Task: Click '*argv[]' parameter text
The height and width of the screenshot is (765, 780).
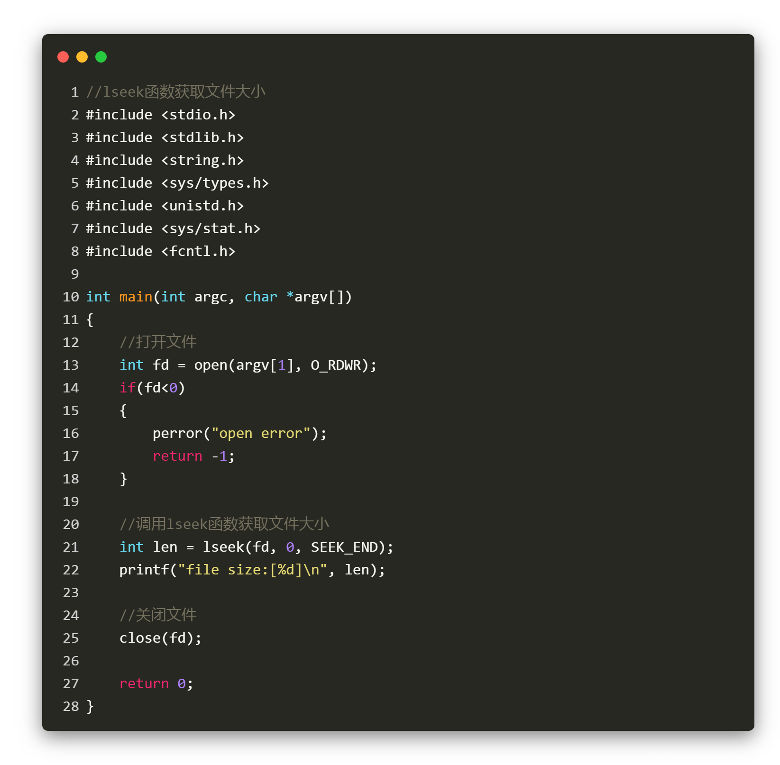Action: pos(319,297)
